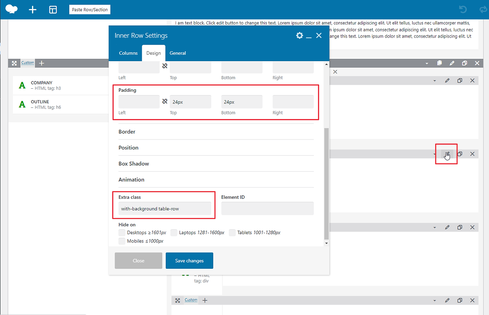Edit the second inner row with pencil icon

(x=447, y=154)
